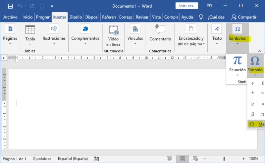Switch to Read Mode view

point(169,159)
